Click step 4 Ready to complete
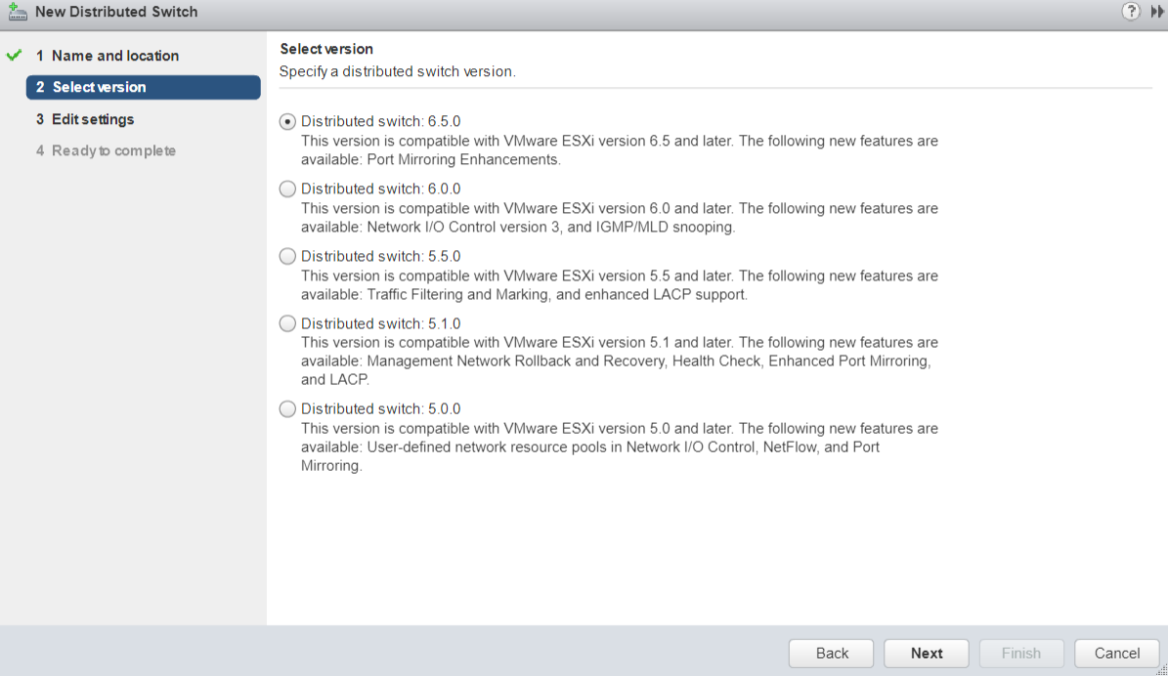The image size is (1168, 676). tap(113, 150)
